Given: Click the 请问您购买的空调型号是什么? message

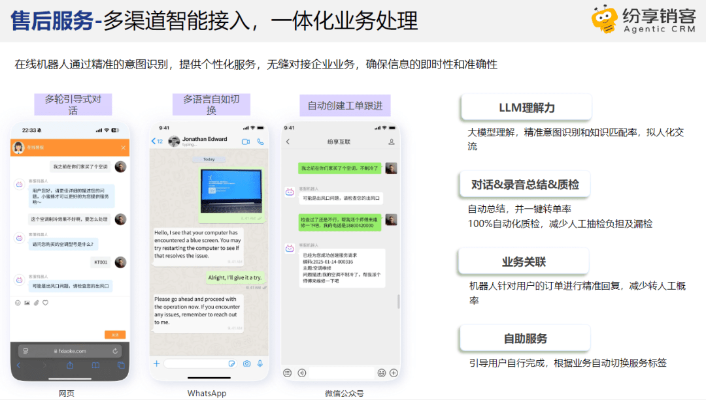Looking at the screenshot, I should (63, 244).
